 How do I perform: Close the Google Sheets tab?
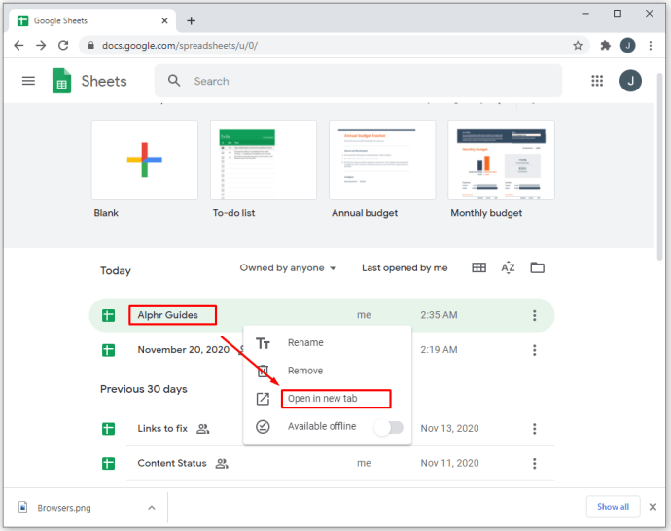point(164,20)
